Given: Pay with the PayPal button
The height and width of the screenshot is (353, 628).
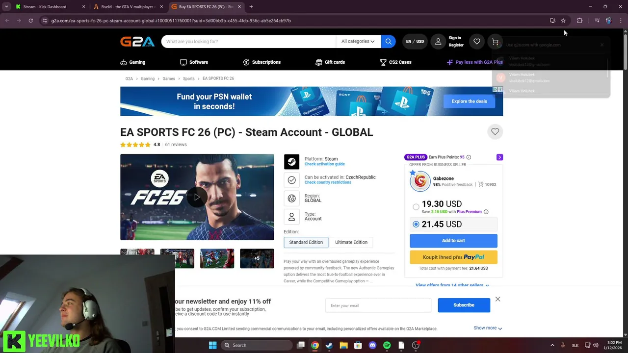Looking at the screenshot, I should [x=453, y=257].
